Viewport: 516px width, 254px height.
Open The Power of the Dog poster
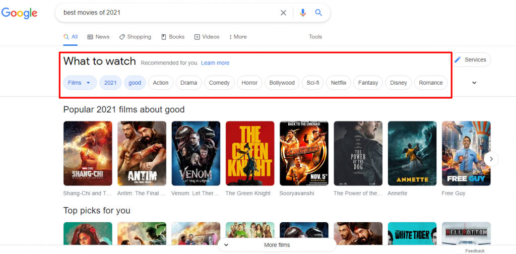(358, 153)
